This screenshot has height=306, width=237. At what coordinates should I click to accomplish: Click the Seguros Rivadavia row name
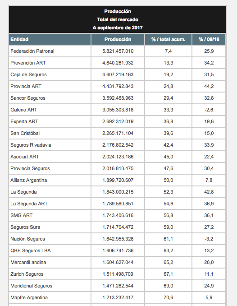point(31,145)
